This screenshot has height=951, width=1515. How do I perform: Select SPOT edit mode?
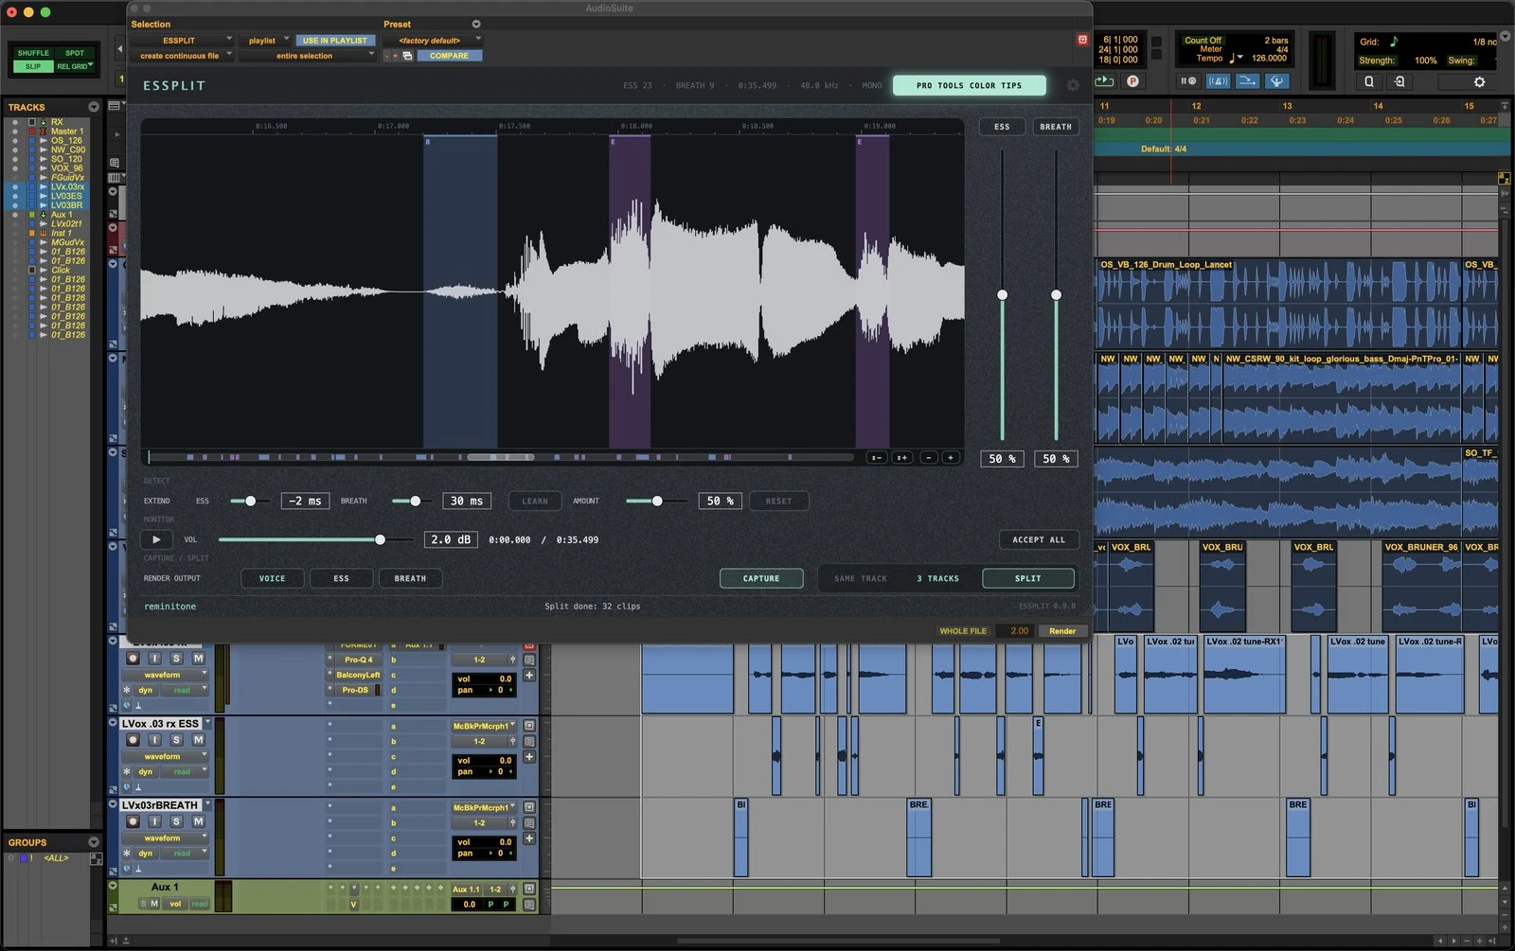tap(75, 53)
